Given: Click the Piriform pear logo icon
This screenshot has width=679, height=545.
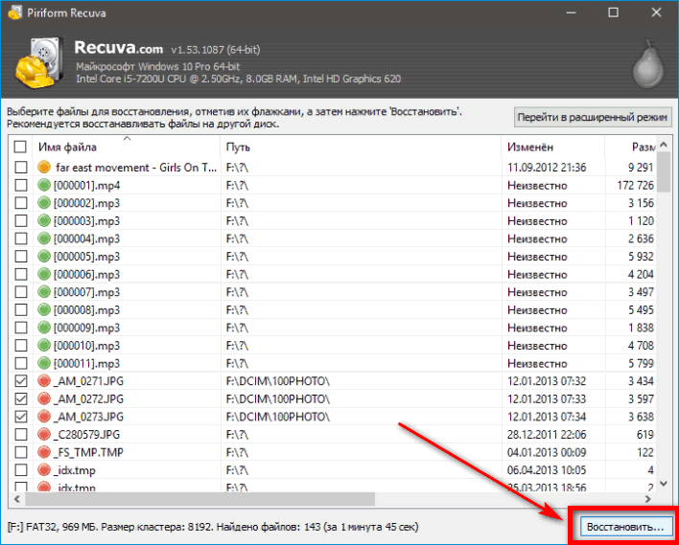Looking at the screenshot, I should click(x=647, y=66).
